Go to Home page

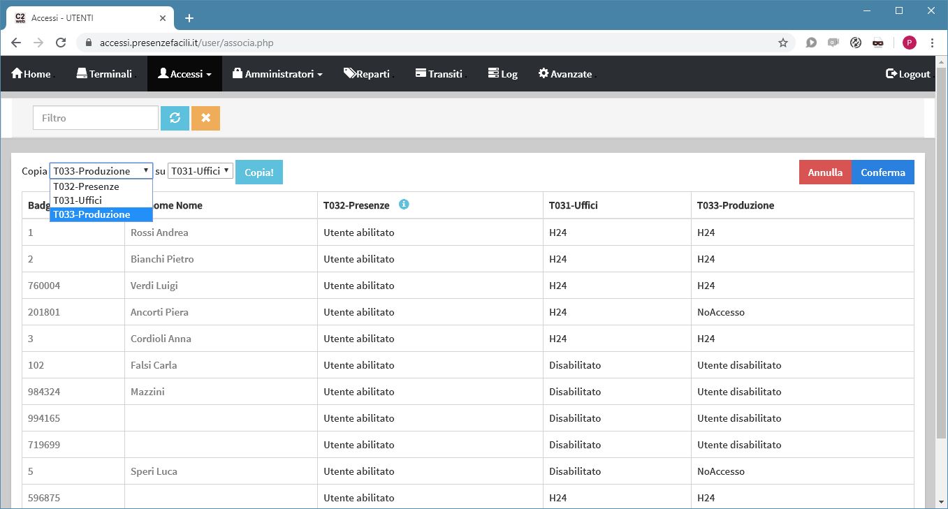pos(31,74)
